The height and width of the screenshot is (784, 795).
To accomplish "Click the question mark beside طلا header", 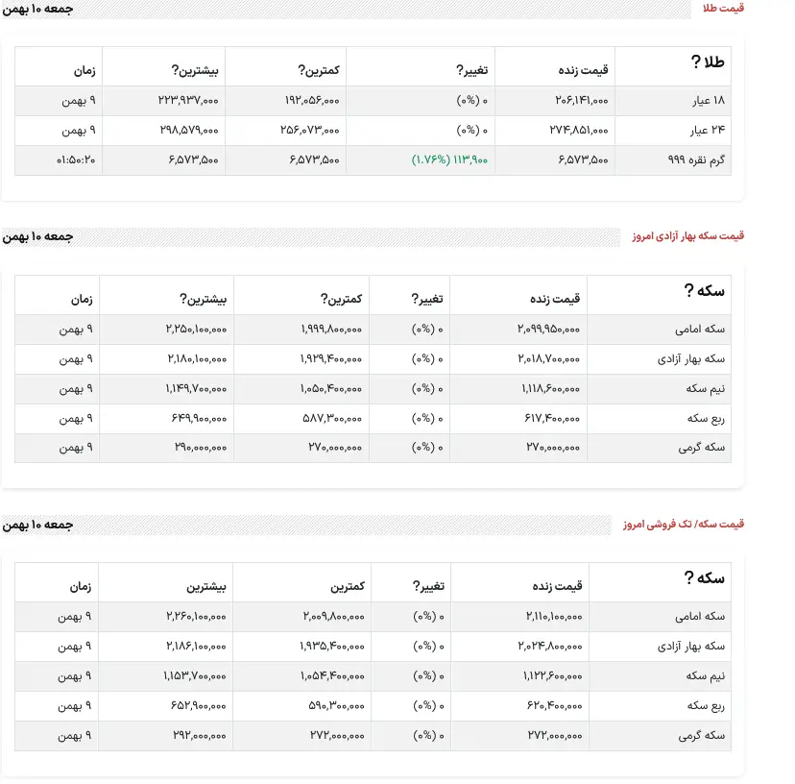I will [x=695, y=63].
